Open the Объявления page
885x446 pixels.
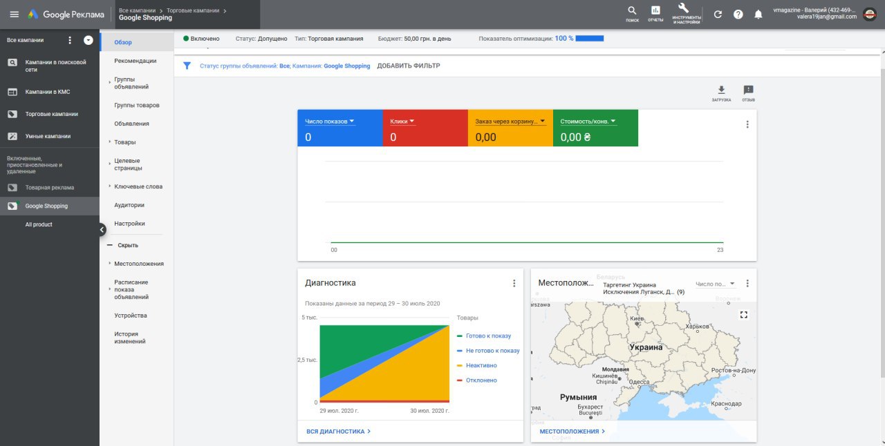click(131, 124)
